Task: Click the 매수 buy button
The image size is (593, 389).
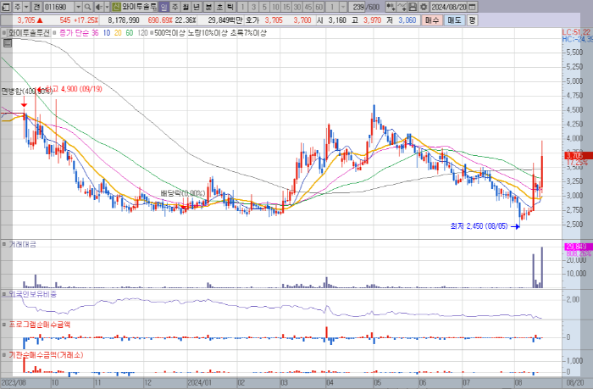Action: point(432,20)
